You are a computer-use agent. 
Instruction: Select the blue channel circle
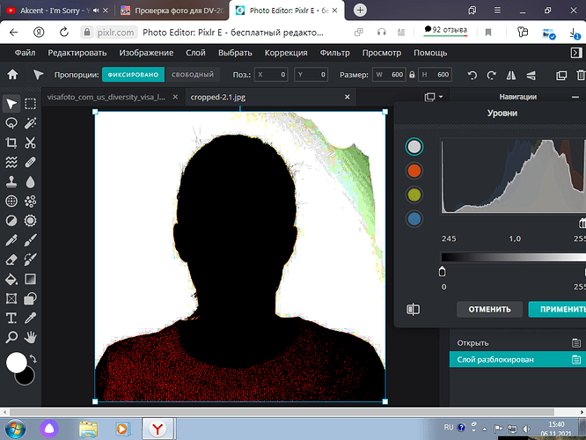click(x=414, y=219)
